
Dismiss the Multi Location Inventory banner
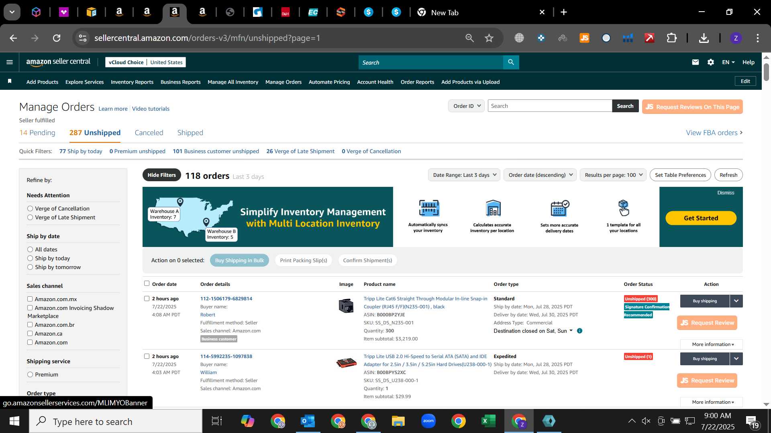[726, 193]
